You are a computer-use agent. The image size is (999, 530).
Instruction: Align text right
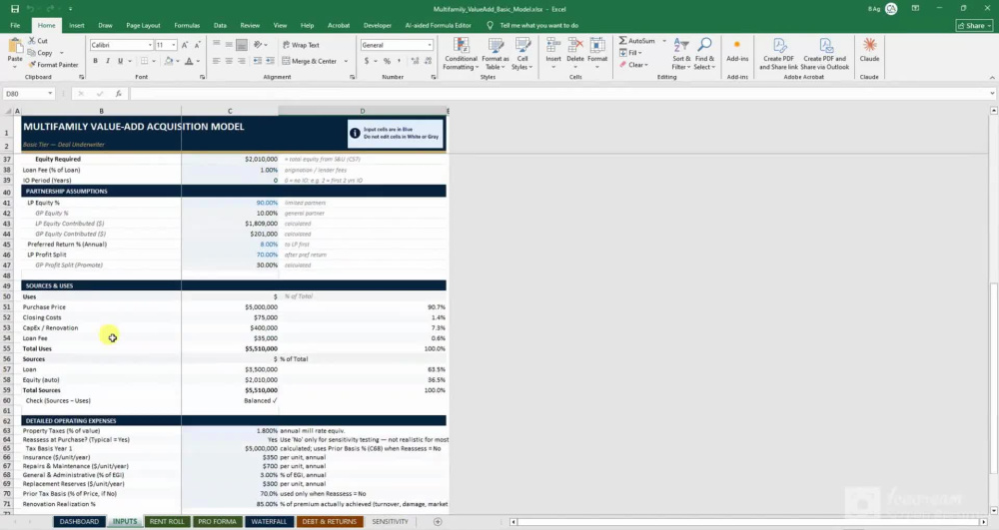[242, 61]
